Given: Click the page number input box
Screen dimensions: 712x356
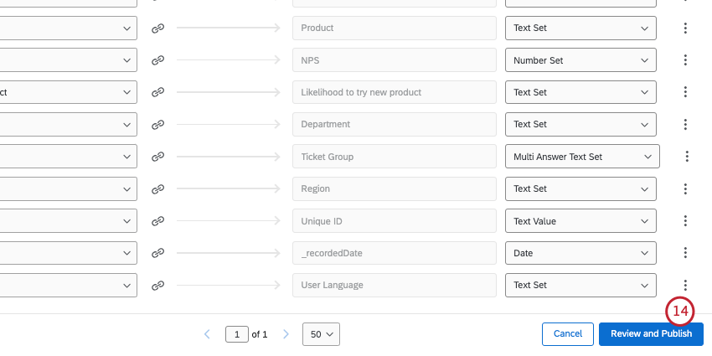Looking at the screenshot, I should tap(237, 334).
